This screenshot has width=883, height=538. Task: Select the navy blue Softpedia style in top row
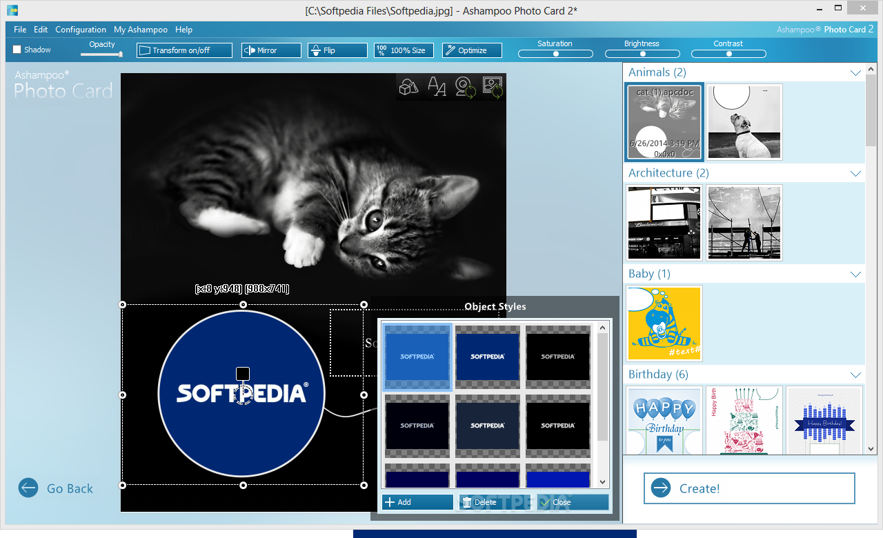[487, 357]
